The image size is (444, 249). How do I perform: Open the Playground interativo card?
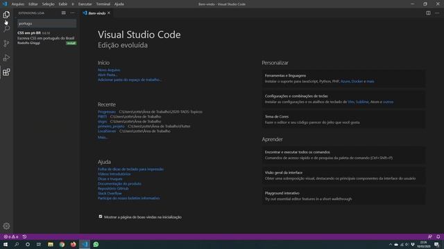coord(343,196)
